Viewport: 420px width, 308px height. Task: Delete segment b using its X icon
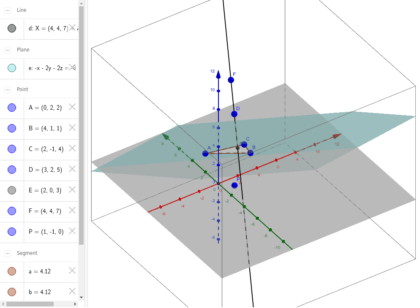point(72,292)
